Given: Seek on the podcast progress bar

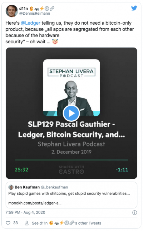Looking at the screenshot, I should 71,160.
